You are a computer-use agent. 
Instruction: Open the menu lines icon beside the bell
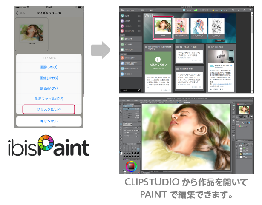pos(233,10)
